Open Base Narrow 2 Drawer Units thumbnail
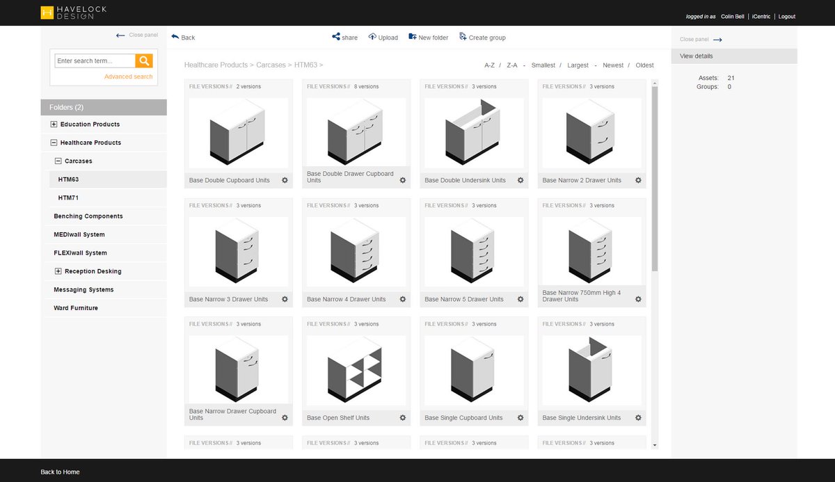835x482 pixels. pos(592,132)
